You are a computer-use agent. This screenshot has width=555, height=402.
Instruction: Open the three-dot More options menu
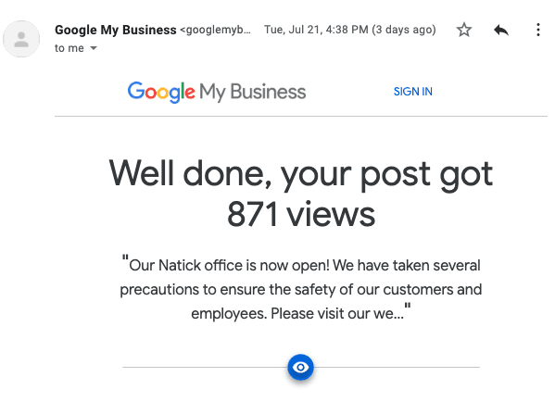pyautogui.click(x=538, y=30)
